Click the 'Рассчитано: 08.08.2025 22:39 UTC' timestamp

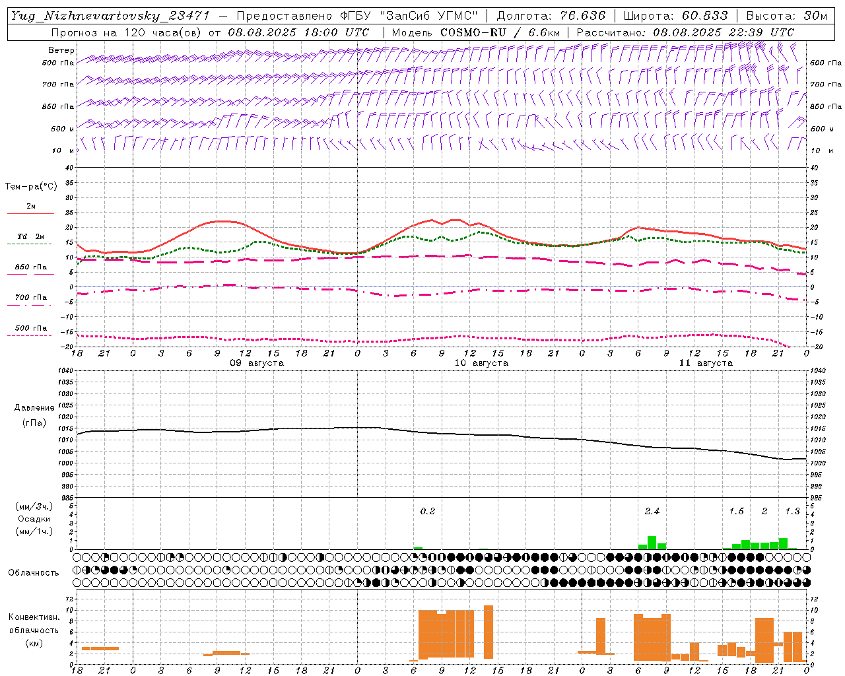tap(685, 32)
